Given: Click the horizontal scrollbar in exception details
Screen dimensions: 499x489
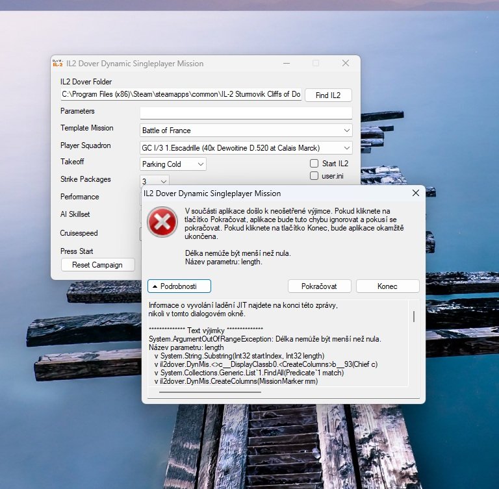Looking at the screenshot, I should (210, 392).
